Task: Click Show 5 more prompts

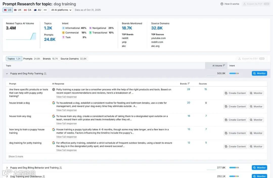Action: tap(16, 157)
